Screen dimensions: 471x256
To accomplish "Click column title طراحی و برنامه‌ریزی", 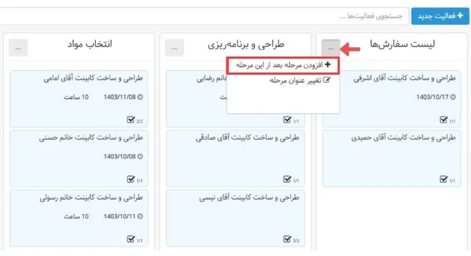I will tap(246, 45).
